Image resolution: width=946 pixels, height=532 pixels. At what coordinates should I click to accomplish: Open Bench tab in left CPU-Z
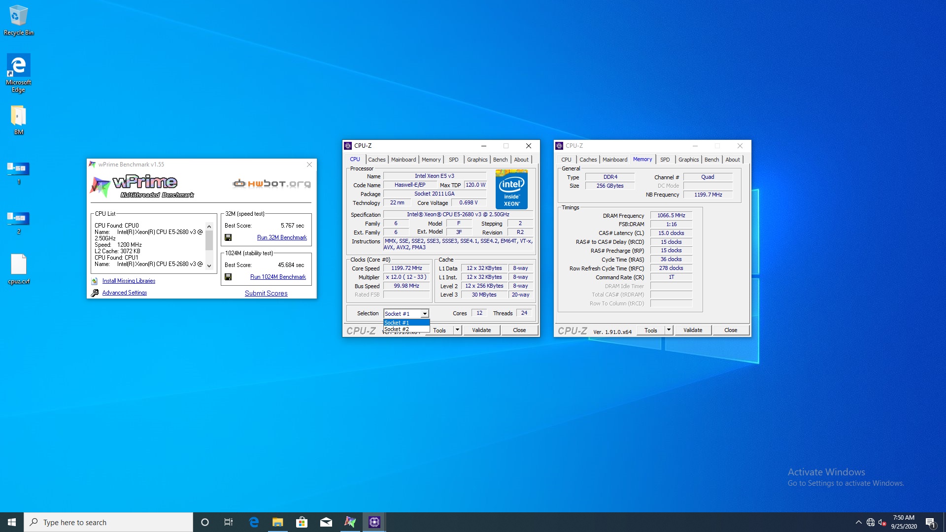(501, 160)
